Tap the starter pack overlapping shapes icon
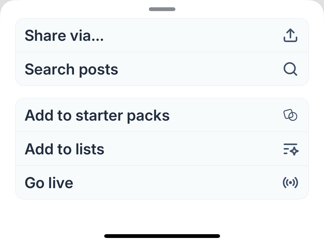 pos(290,115)
